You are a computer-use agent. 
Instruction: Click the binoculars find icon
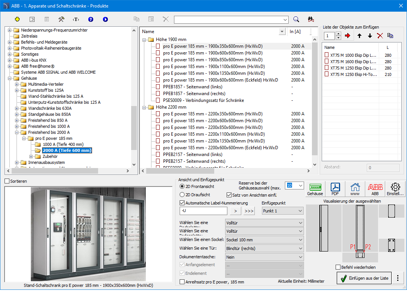click(310, 19)
